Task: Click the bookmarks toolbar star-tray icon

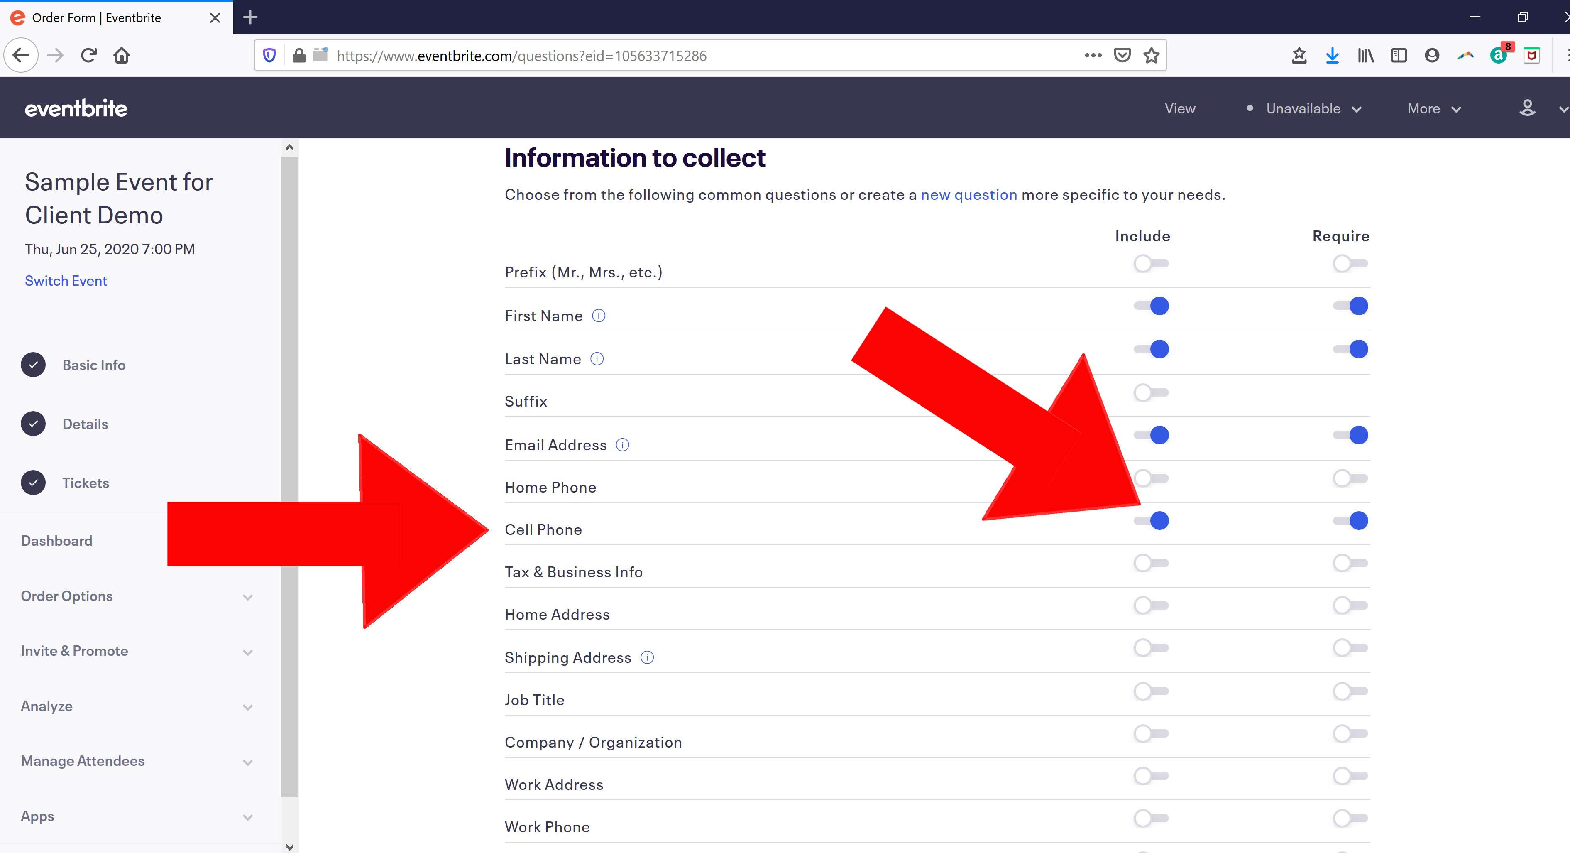Action: pyautogui.click(x=1299, y=56)
